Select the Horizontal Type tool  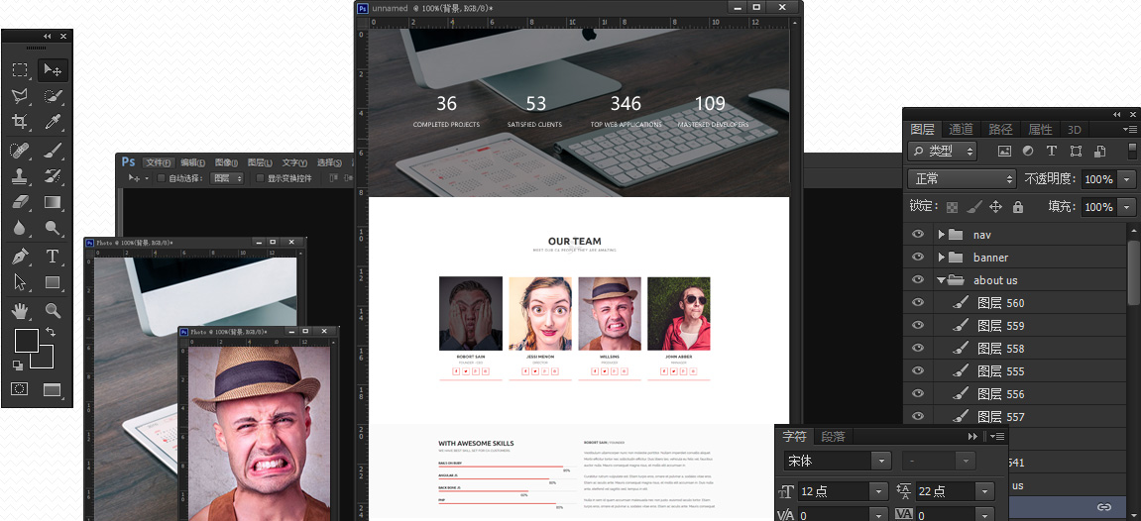point(53,257)
